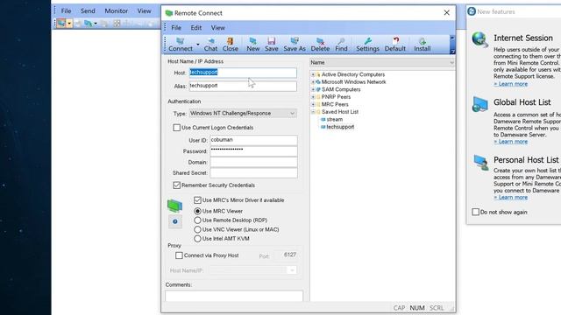Click the Connect toolbar icon
Image resolution: width=561 pixels, height=315 pixels.
[x=181, y=45]
